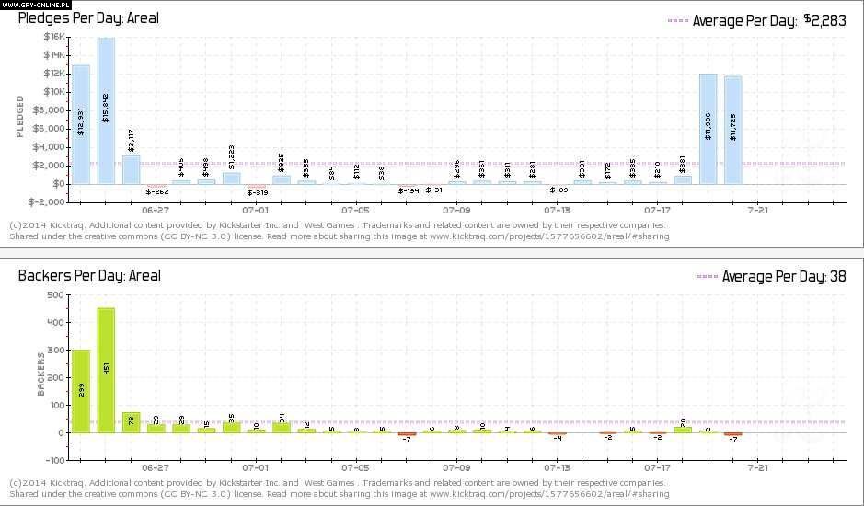Click the $3,117 pledge bar
This screenshot has width=864, height=506.
(x=132, y=169)
